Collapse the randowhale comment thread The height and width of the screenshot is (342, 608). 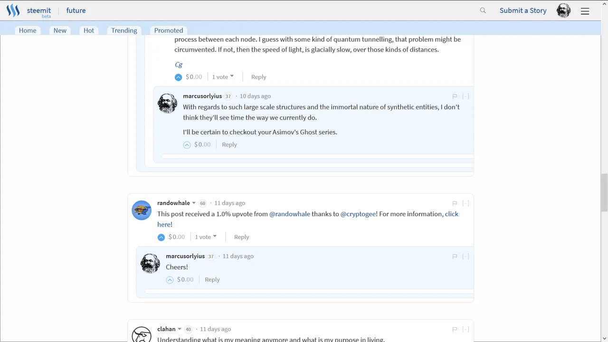pyautogui.click(x=465, y=203)
